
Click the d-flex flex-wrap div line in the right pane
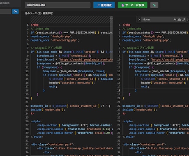click(159, 148)
